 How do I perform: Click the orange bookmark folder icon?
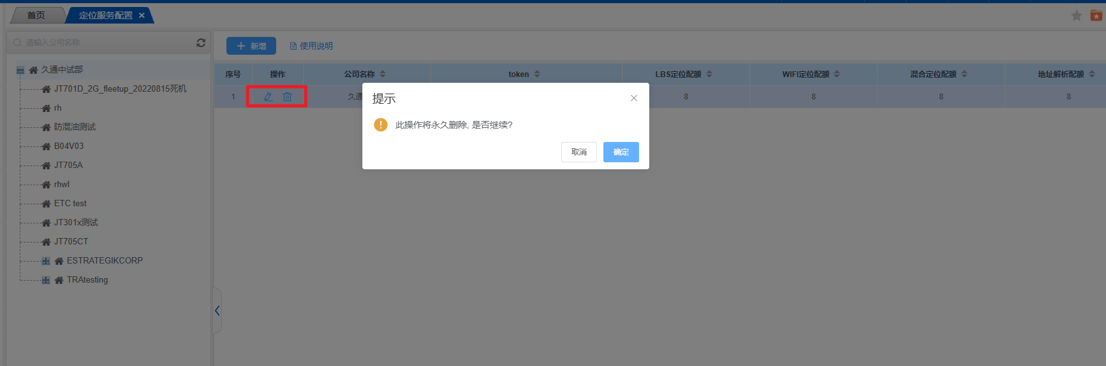[1096, 16]
